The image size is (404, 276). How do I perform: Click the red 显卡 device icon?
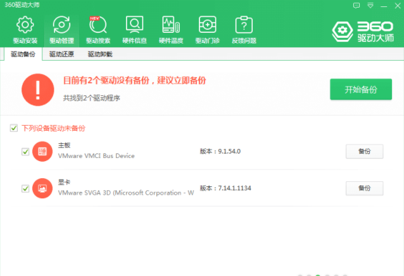(42, 188)
